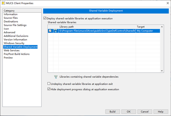Screen dimensions: 171x116
Task: Click the library list scroll down arrow
Action: point(162,71)
